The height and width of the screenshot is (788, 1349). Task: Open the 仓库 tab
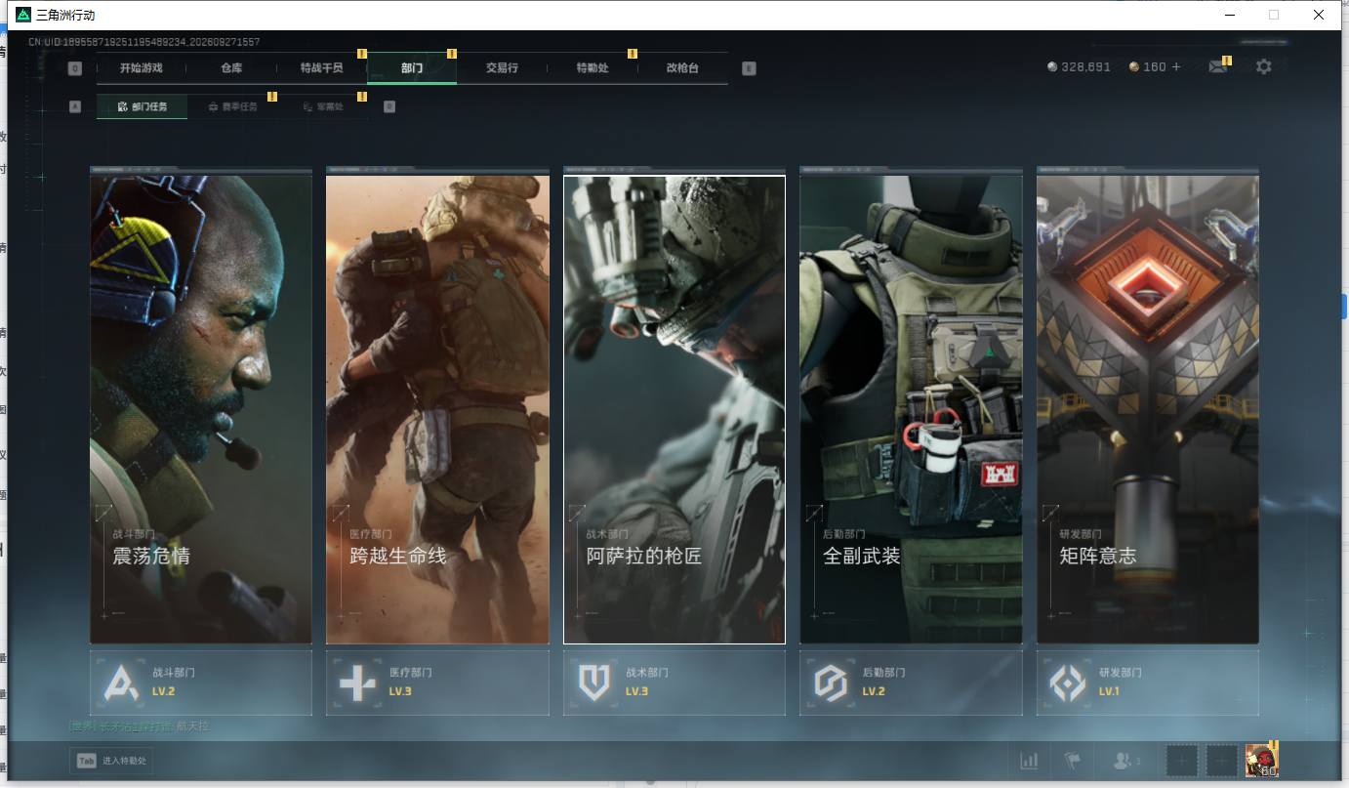pos(231,68)
